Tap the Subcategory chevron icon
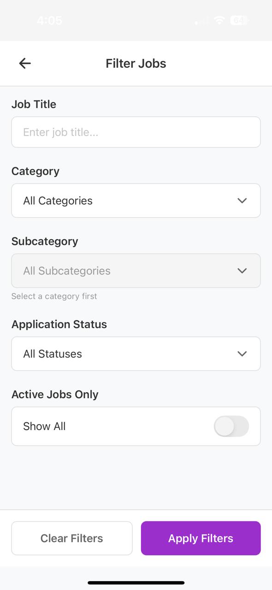 pyautogui.click(x=242, y=271)
